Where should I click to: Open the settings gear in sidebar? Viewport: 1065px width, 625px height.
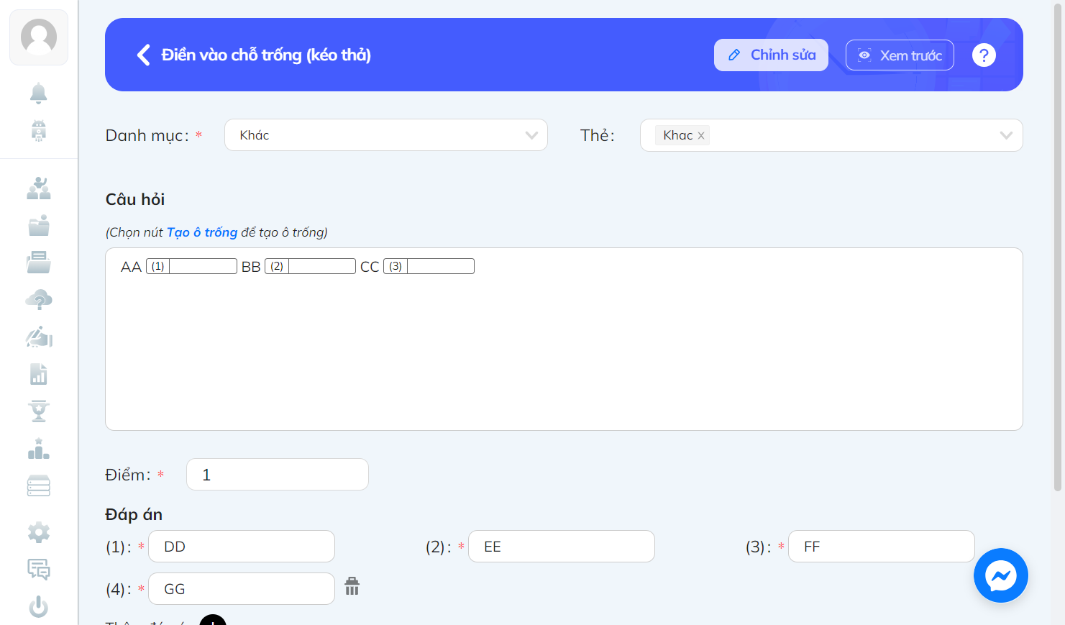[x=39, y=532]
